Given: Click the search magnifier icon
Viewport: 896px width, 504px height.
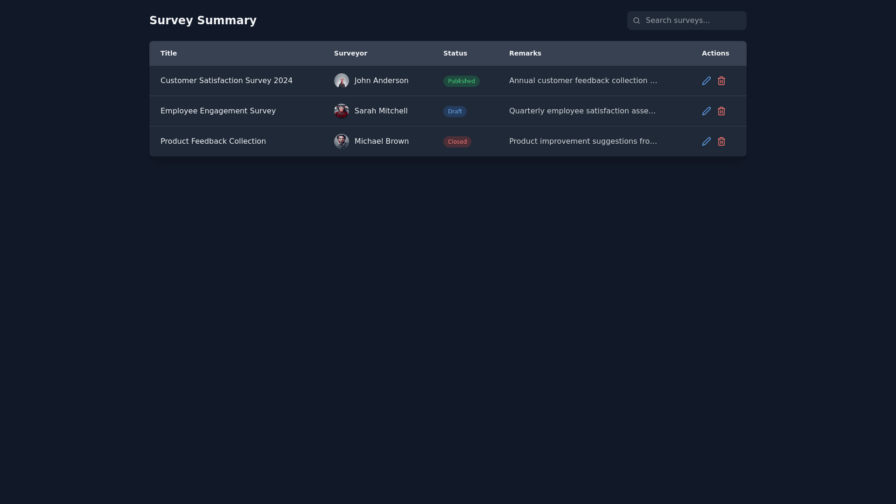Looking at the screenshot, I should pyautogui.click(x=636, y=21).
